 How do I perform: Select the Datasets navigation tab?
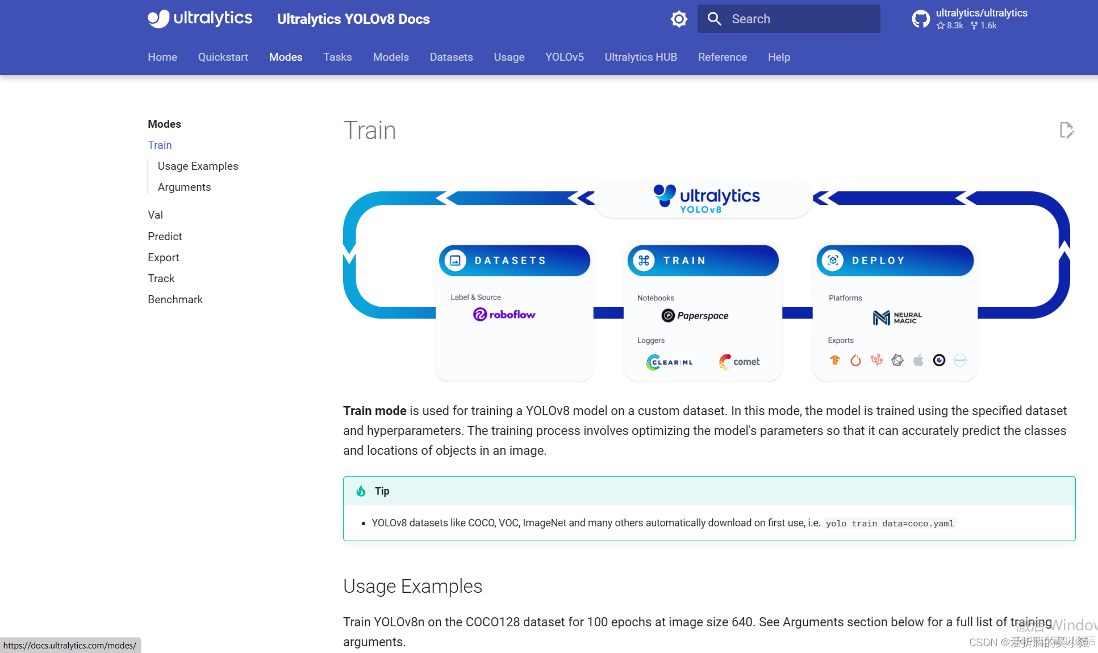(x=451, y=57)
